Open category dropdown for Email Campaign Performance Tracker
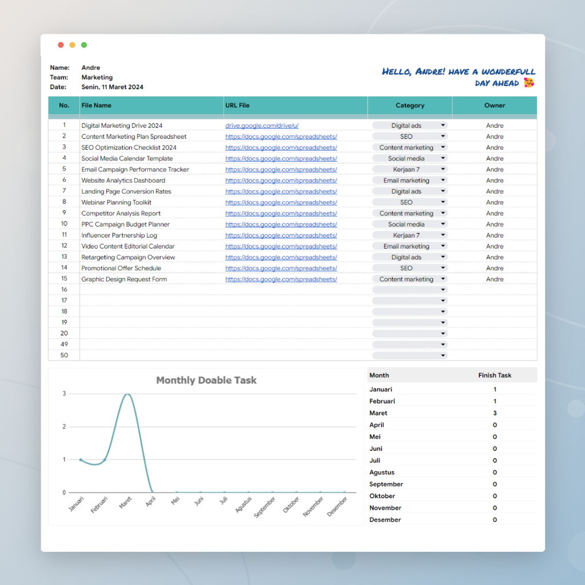This screenshot has height=585, width=585. [x=443, y=169]
